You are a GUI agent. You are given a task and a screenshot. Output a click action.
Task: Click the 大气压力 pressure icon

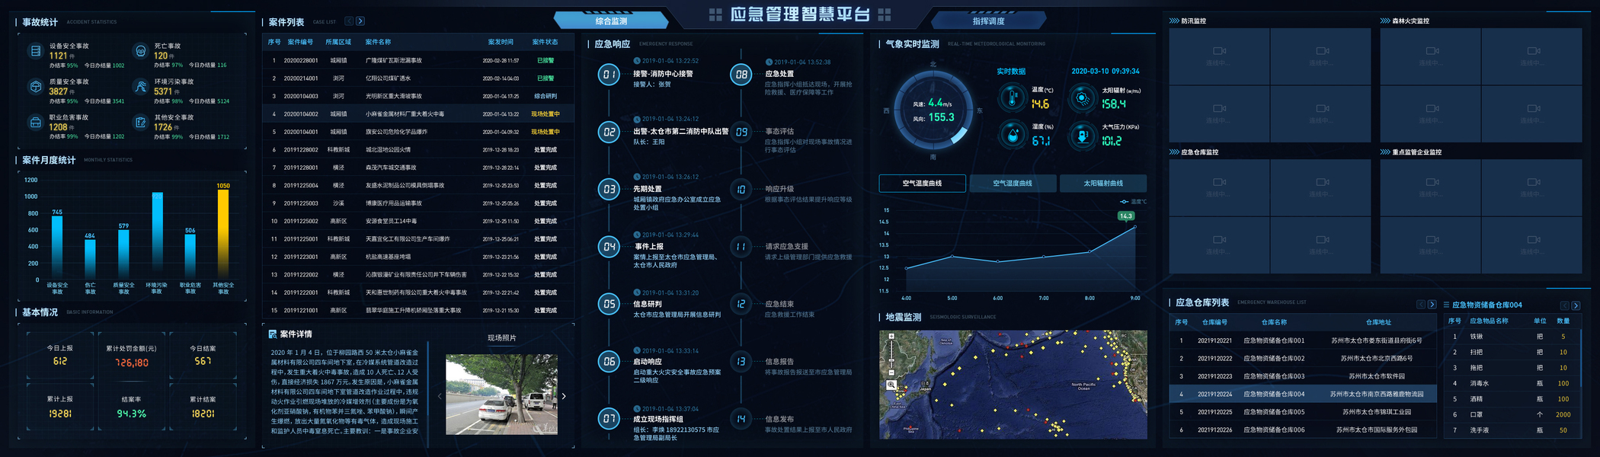(1082, 135)
